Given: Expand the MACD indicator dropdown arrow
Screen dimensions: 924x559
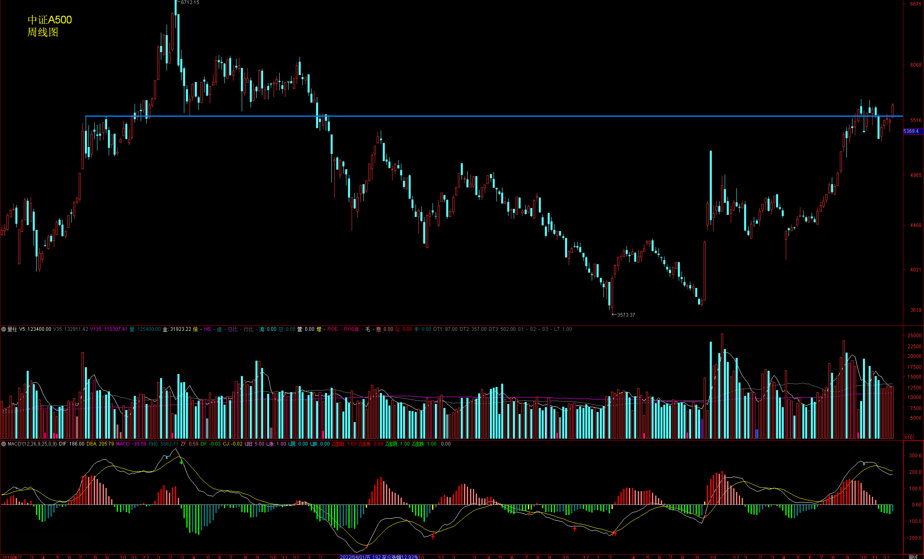Looking at the screenshot, I should (x=4, y=444).
